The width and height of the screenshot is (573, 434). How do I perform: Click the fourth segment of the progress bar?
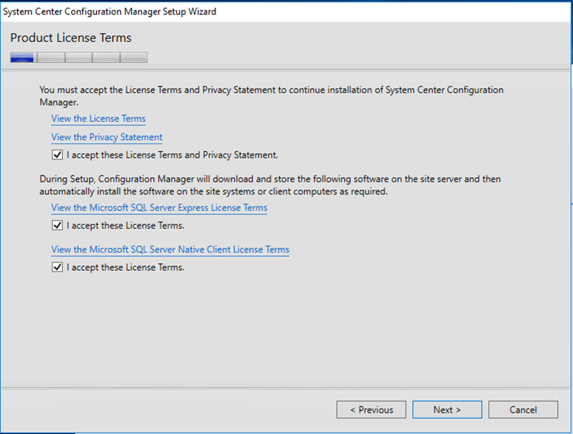pos(106,58)
